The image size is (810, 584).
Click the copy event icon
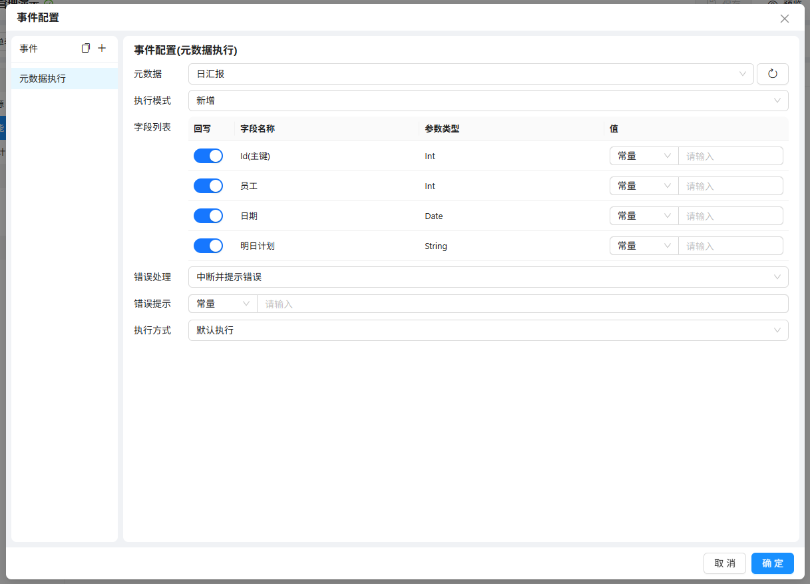[85, 49]
